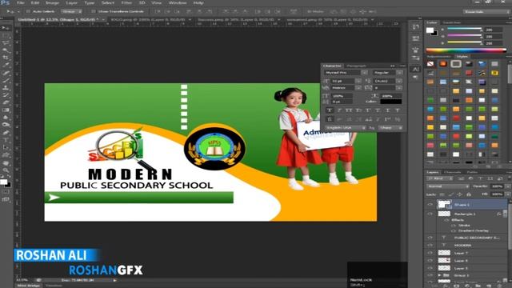Toggle Stroke effect visibility on Rectangle 1
Screen dimensions: 512x288
click(454, 226)
